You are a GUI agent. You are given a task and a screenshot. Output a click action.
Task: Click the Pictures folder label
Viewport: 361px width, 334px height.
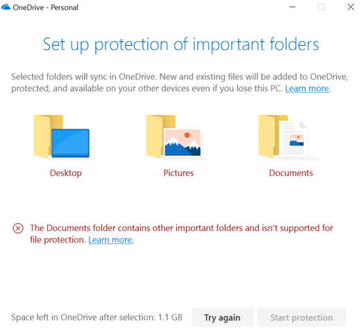coord(178,173)
